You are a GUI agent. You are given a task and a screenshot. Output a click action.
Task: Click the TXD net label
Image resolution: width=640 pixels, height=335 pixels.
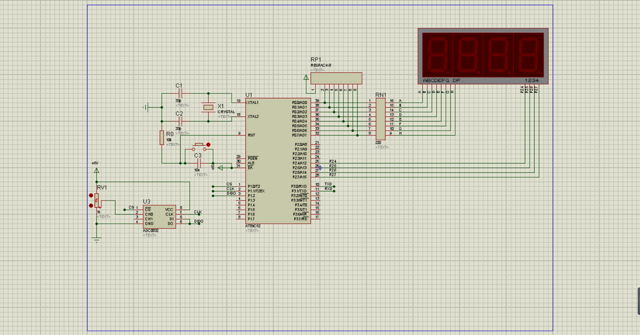pyautogui.click(x=328, y=184)
